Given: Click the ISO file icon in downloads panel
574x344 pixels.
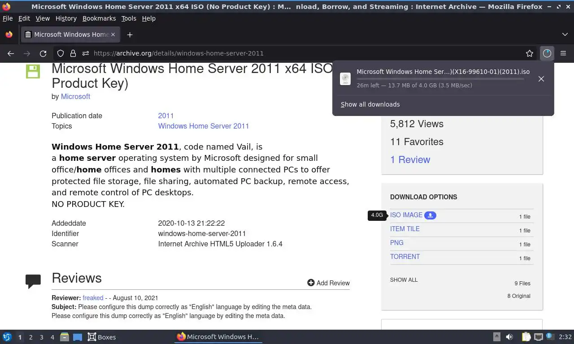Looking at the screenshot, I should 345,79.
